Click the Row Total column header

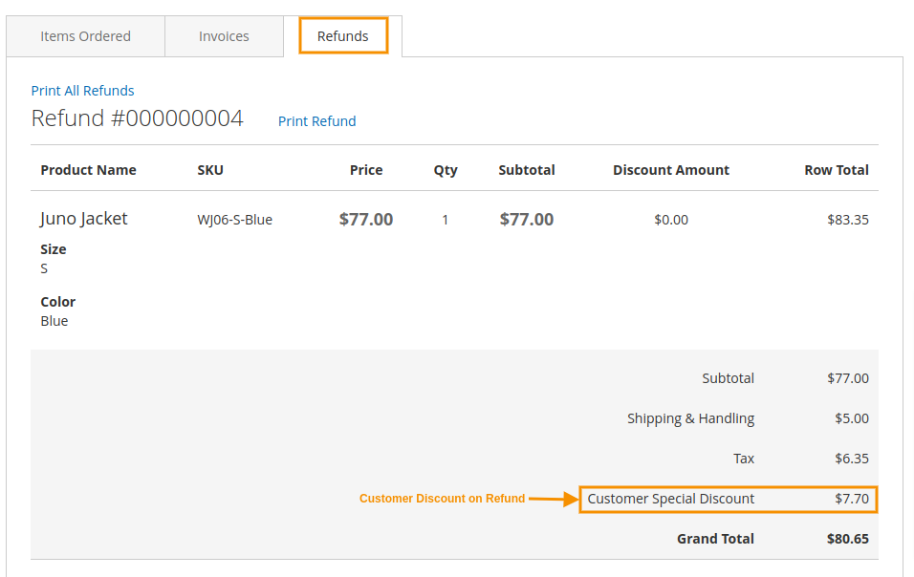point(837,170)
